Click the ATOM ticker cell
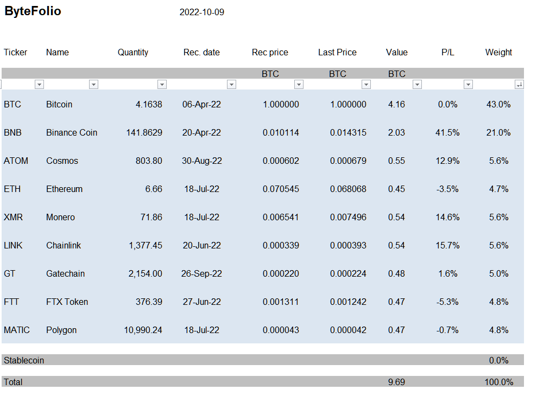This screenshot has width=537, height=396. coord(16,161)
